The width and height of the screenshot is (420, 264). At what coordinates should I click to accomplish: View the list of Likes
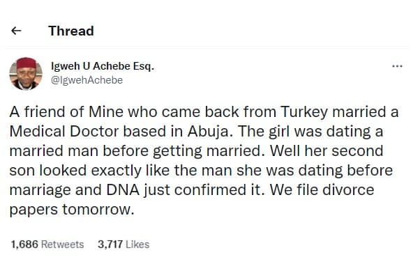pyautogui.click(x=137, y=244)
